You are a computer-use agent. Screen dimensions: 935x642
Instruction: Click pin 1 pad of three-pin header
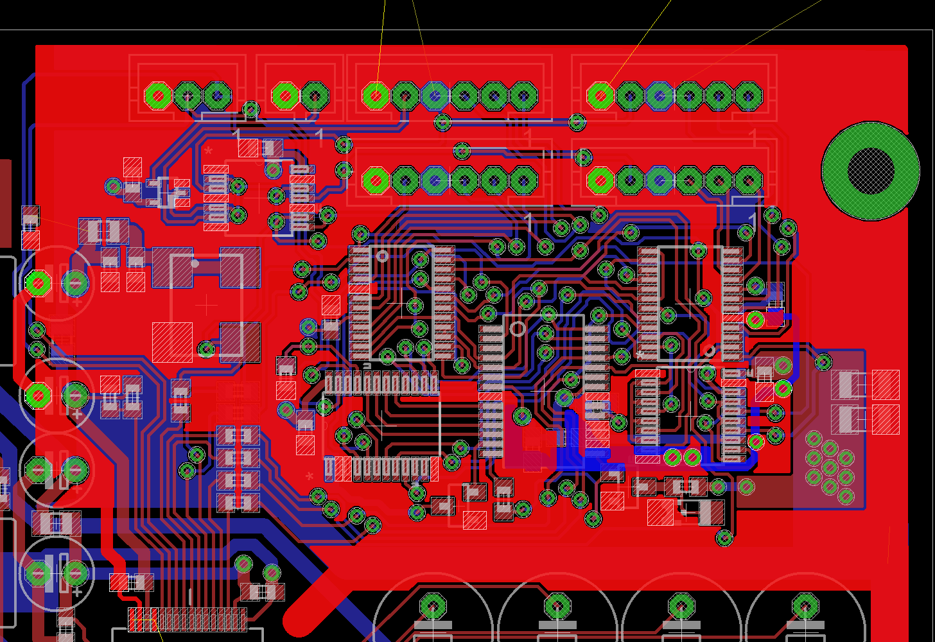[x=158, y=96]
